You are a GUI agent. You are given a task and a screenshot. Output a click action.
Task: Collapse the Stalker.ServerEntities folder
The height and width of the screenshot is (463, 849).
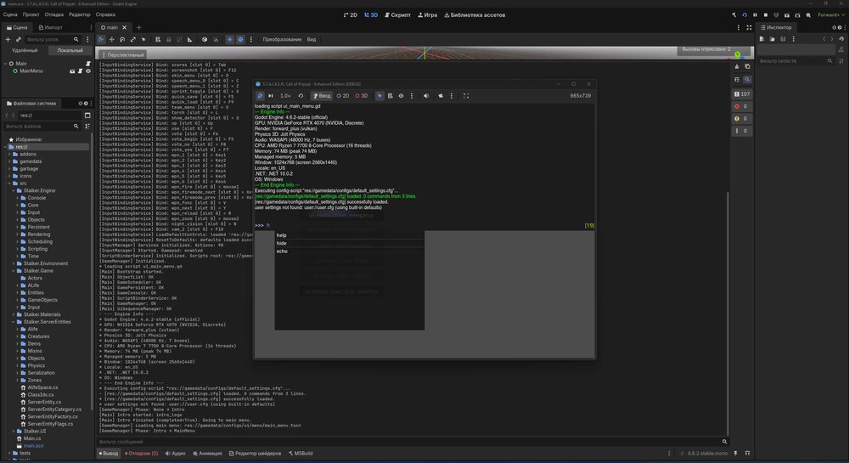[14, 322]
